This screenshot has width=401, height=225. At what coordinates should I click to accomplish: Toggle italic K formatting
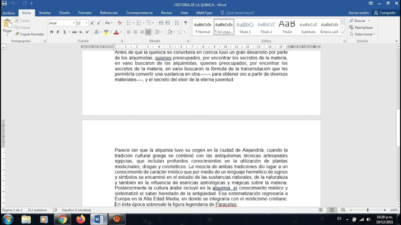point(58,32)
